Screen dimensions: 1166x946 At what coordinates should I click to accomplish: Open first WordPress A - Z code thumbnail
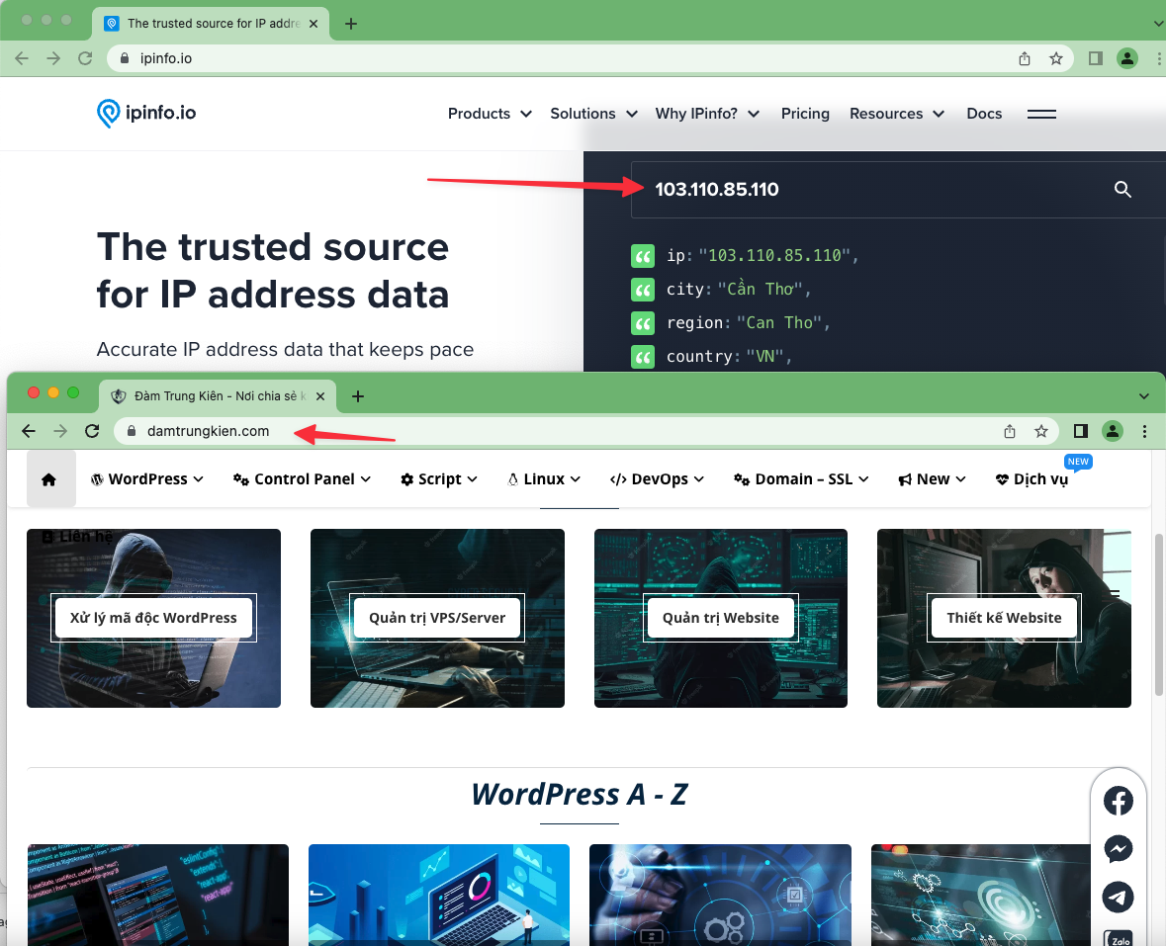tap(157, 895)
